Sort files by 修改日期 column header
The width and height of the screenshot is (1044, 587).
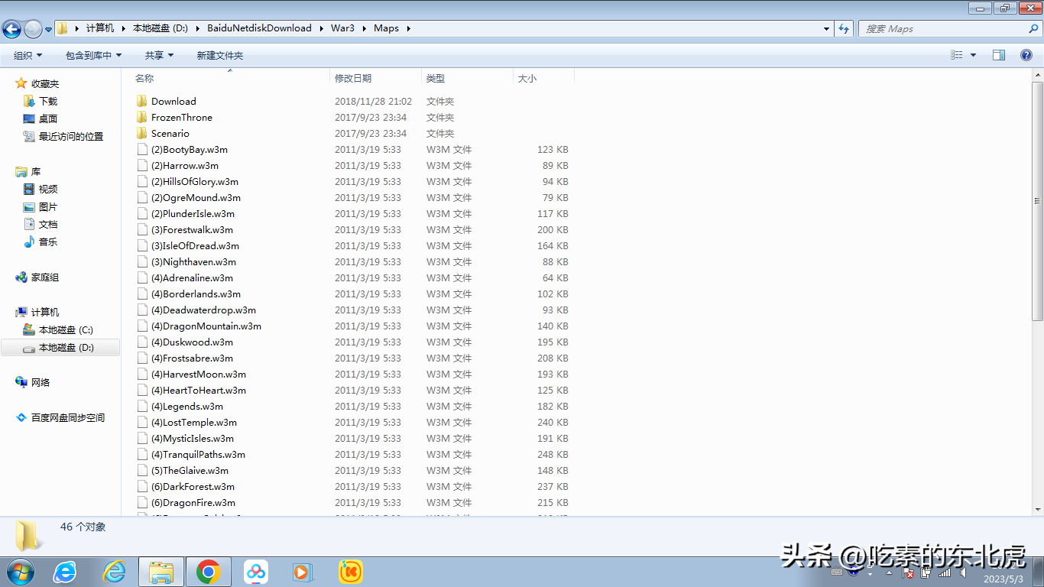tap(353, 78)
